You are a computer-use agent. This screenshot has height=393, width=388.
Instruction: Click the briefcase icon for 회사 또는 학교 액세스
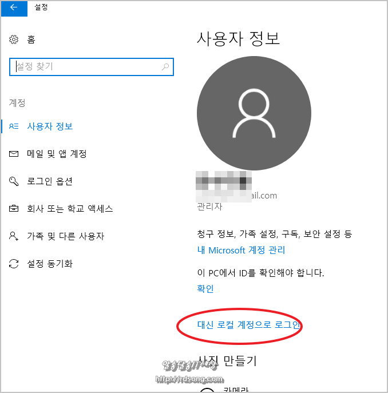14,209
